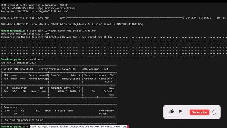Viewport: 227px width, 128px height.
Task: Click '40W' power cap value
Action: [44, 91]
